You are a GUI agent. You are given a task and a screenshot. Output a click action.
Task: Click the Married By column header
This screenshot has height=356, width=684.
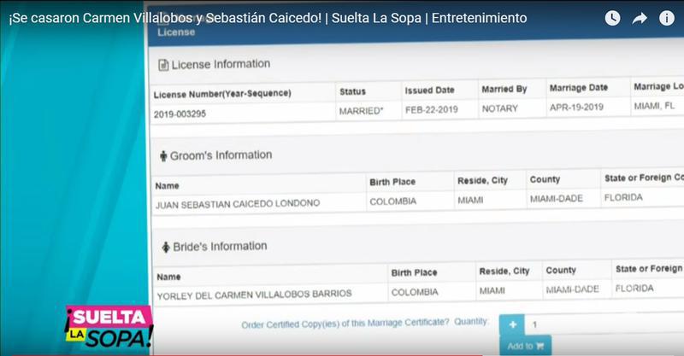(x=504, y=89)
